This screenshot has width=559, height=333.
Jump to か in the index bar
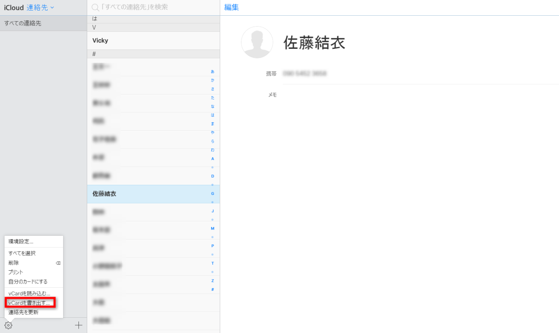pyautogui.click(x=212, y=80)
